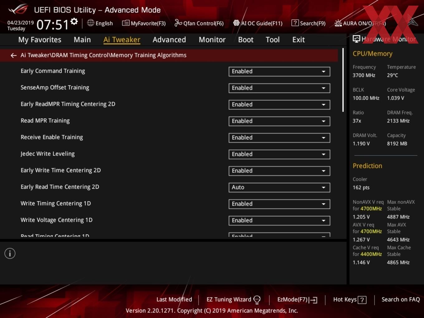Click the settings list vertical scrollbar
424x318 pixels.
click(x=343, y=80)
